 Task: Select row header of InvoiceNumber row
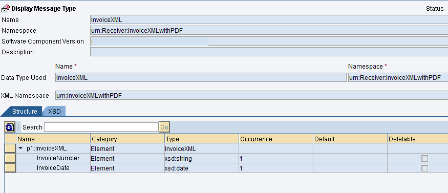click(11, 158)
